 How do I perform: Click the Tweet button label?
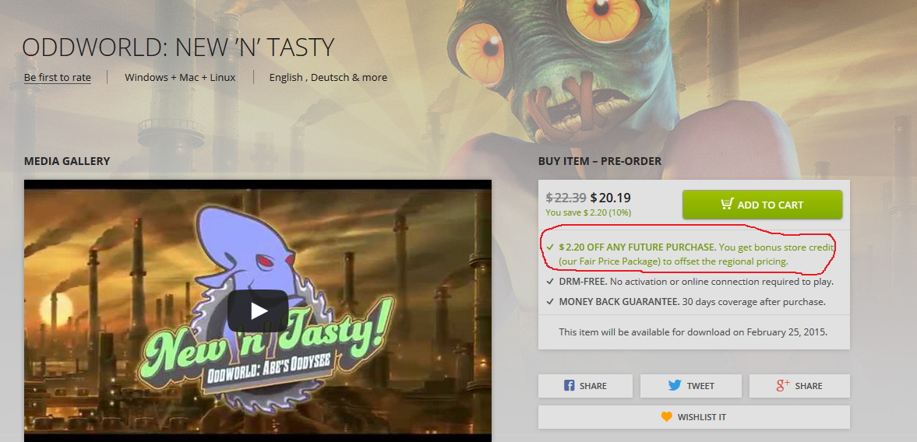[700, 386]
